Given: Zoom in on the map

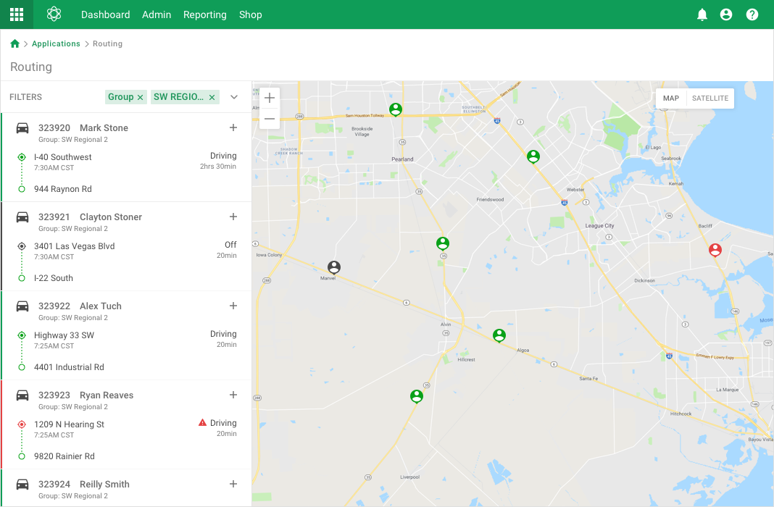Looking at the screenshot, I should [270, 99].
